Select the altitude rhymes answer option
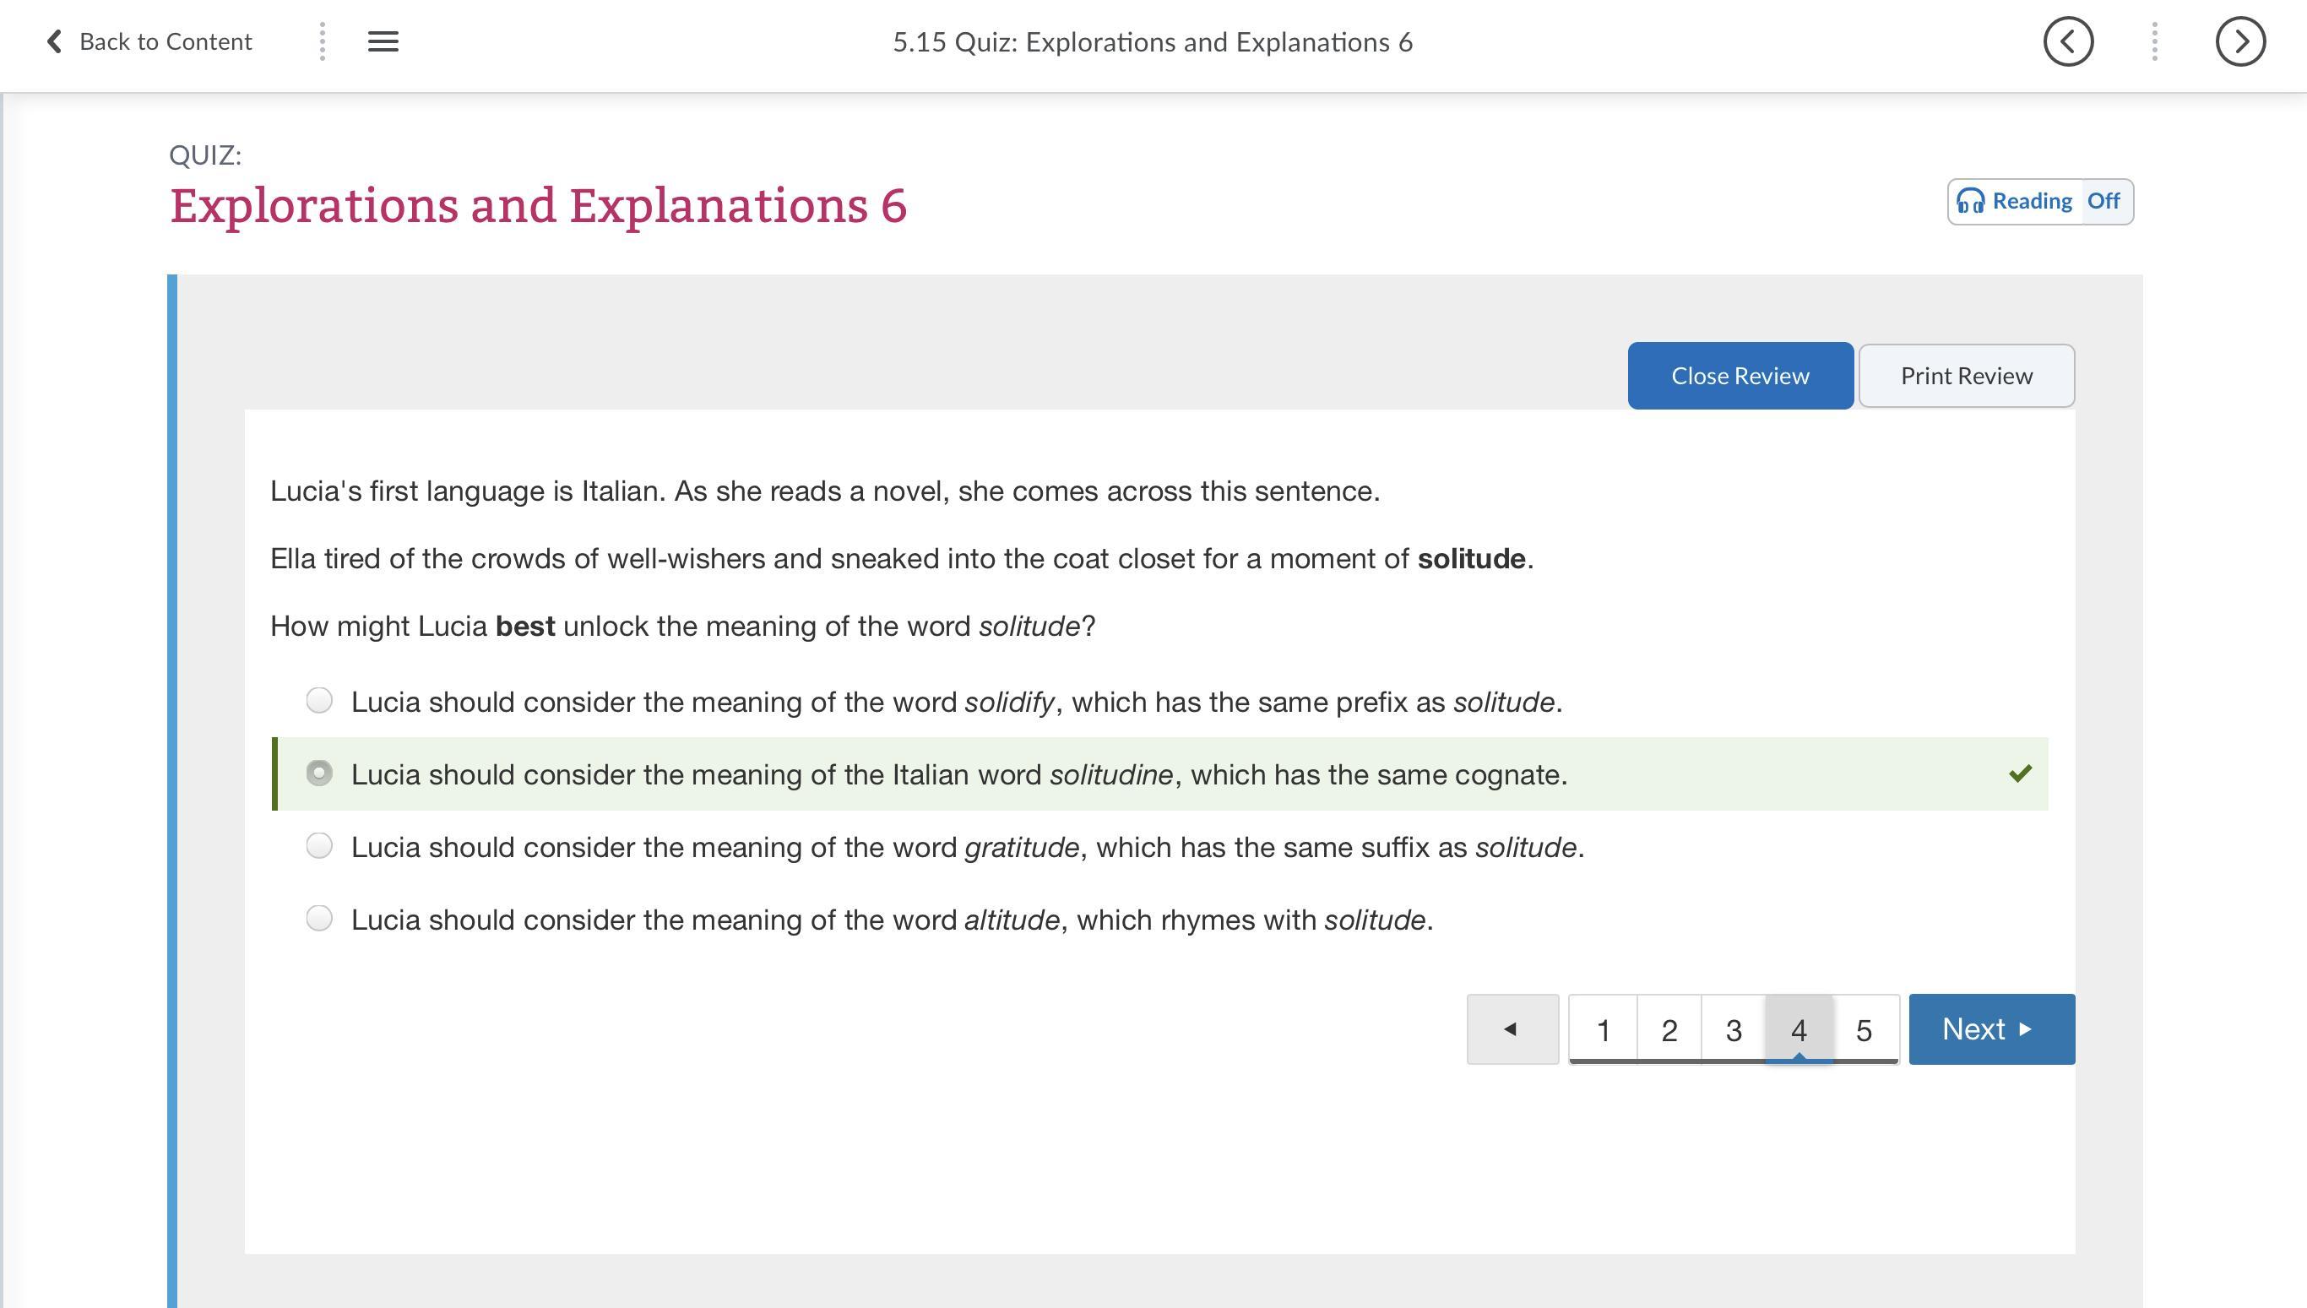Image resolution: width=2307 pixels, height=1308 pixels. point(319,918)
